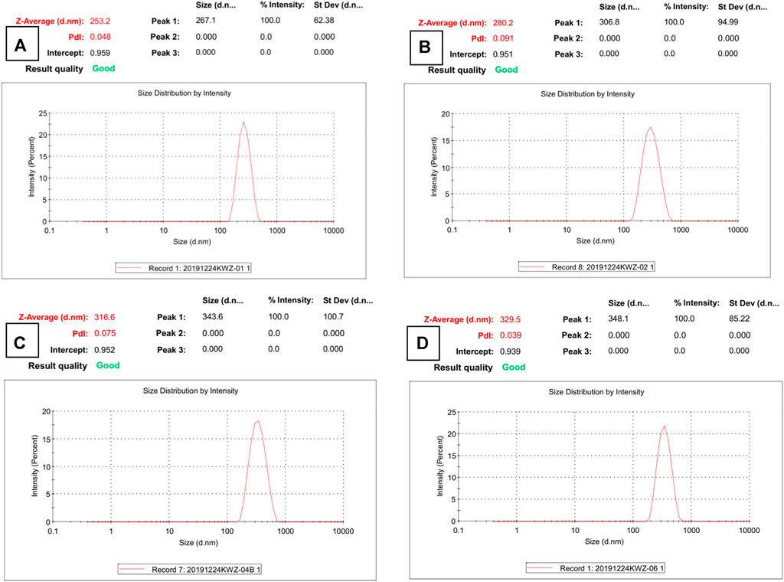Screen dimensions: 784x582
Task: Click the Z-Average value 316.6
Action: click(104, 317)
